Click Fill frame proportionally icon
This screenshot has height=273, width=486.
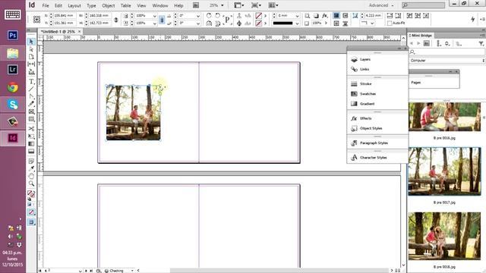coord(390,15)
